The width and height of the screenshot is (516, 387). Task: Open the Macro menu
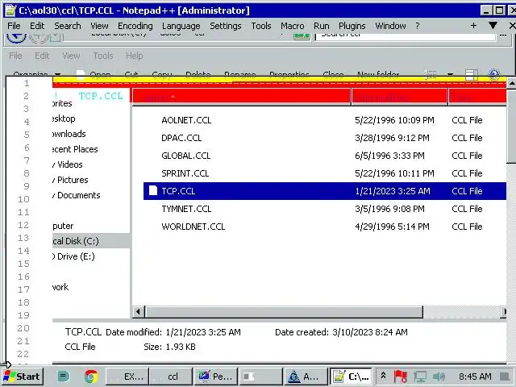(292, 26)
